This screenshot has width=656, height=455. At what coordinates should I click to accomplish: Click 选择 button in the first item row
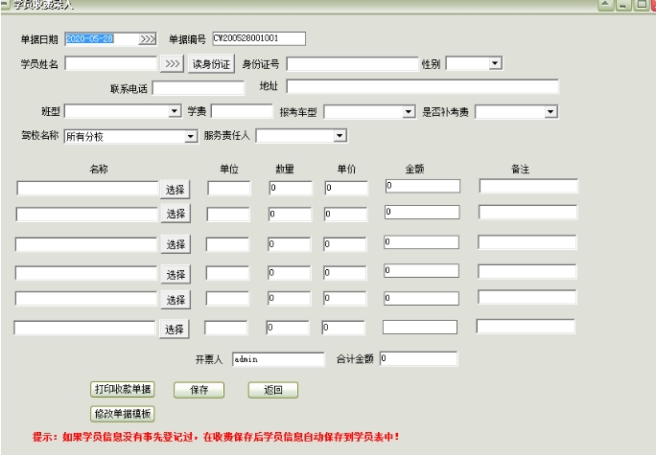[x=176, y=190]
